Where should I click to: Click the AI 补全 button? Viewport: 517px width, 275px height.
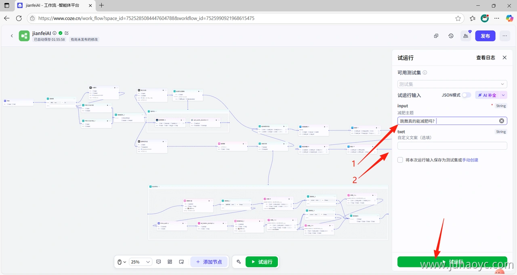487,95
